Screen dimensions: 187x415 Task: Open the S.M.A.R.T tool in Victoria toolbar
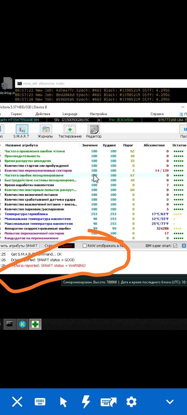(21, 131)
